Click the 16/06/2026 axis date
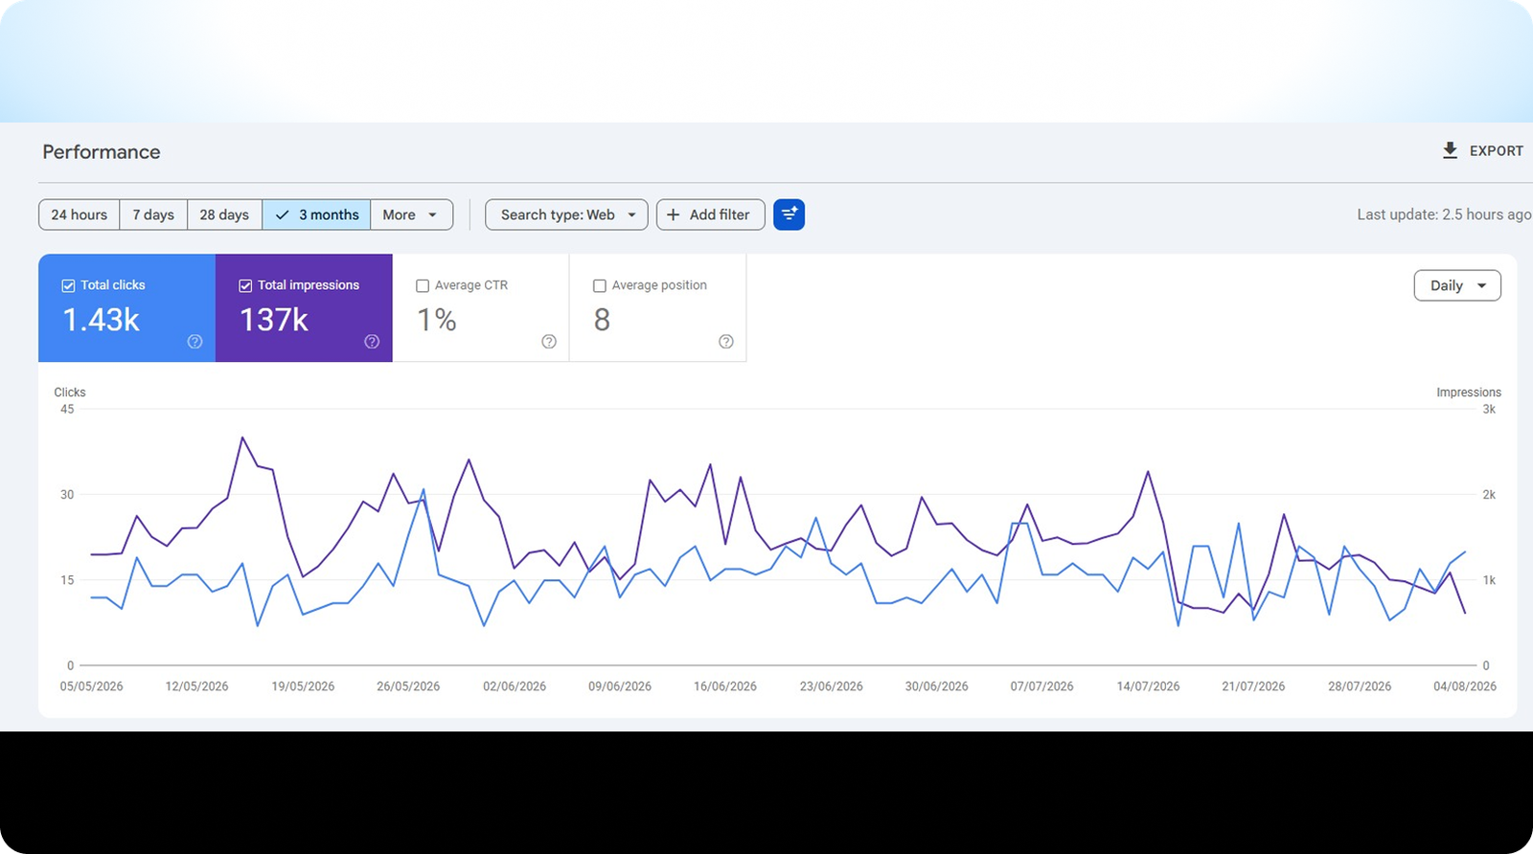1533x854 pixels. tap(725, 686)
